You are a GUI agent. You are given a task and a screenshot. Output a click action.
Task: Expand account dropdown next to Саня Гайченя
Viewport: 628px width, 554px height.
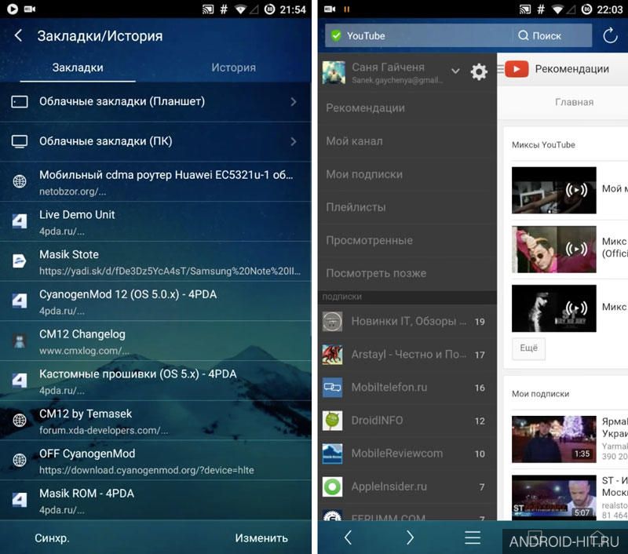tap(455, 71)
